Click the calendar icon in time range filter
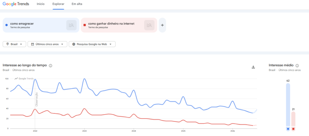309x136 pixels. click(33, 44)
